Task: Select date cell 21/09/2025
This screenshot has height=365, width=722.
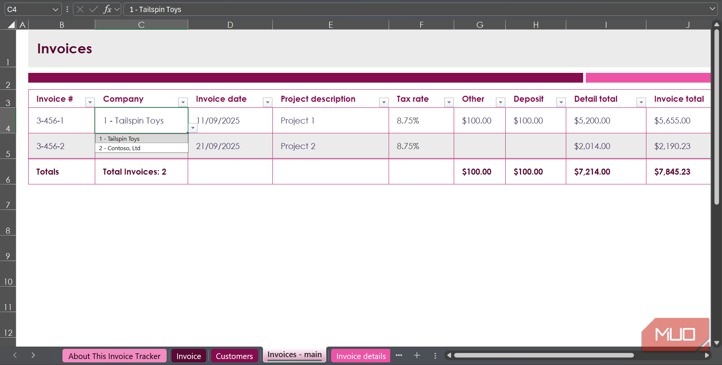Action: [230, 146]
